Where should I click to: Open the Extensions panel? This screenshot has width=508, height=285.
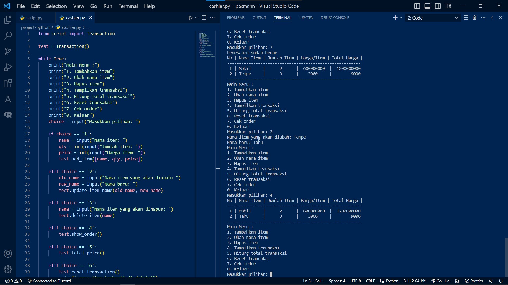tap(8, 83)
